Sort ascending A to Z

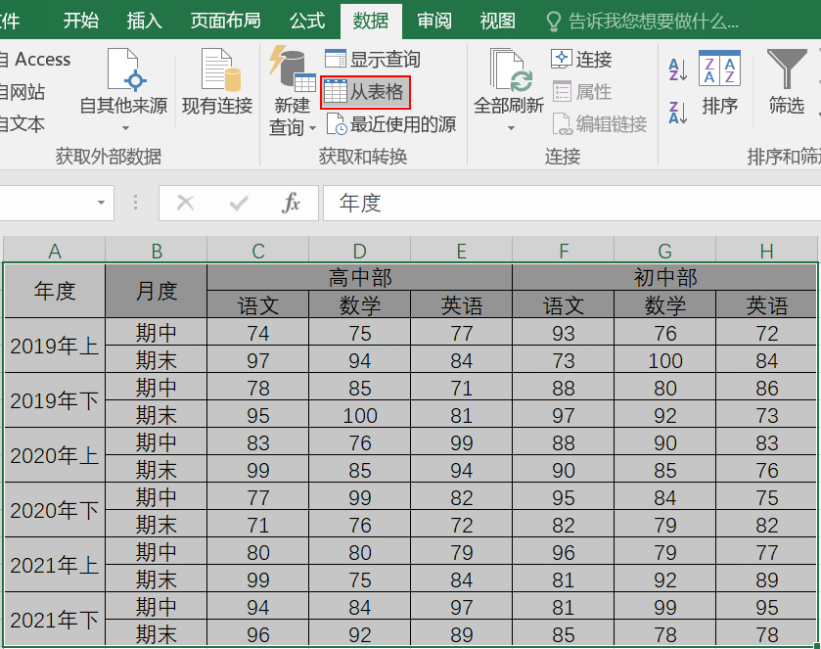(x=678, y=70)
